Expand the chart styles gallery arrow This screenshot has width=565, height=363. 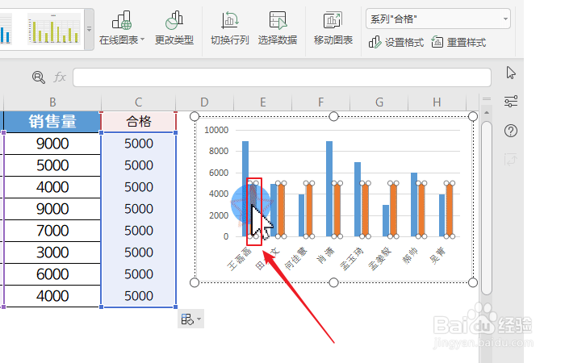pyautogui.click(x=89, y=29)
